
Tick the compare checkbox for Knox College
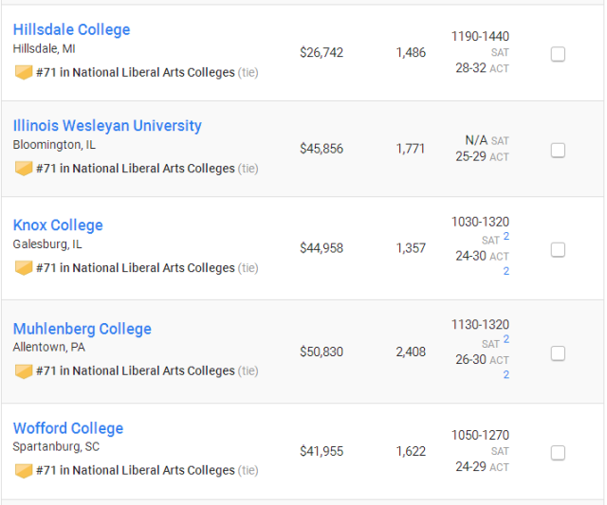click(558, 250)
